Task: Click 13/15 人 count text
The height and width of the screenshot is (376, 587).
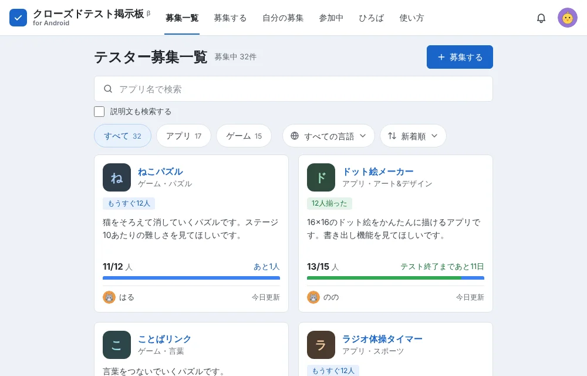Action: click(323, 267)
